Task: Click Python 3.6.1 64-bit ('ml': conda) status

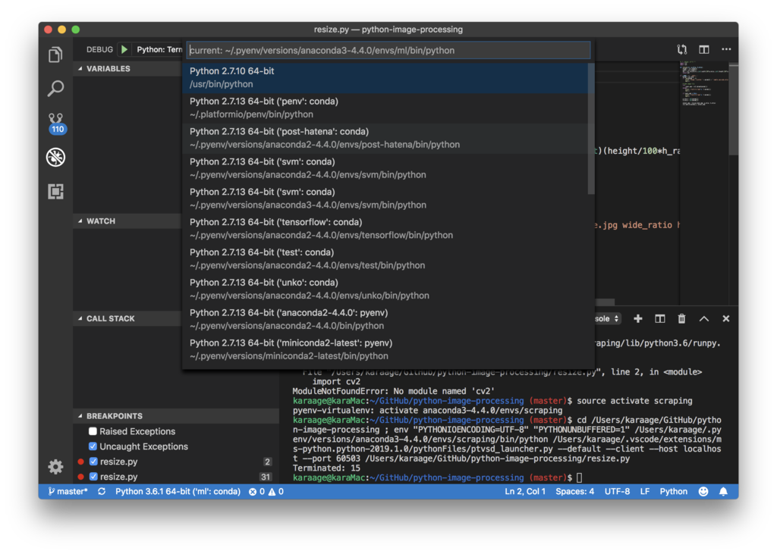Action: coord(178,492)
